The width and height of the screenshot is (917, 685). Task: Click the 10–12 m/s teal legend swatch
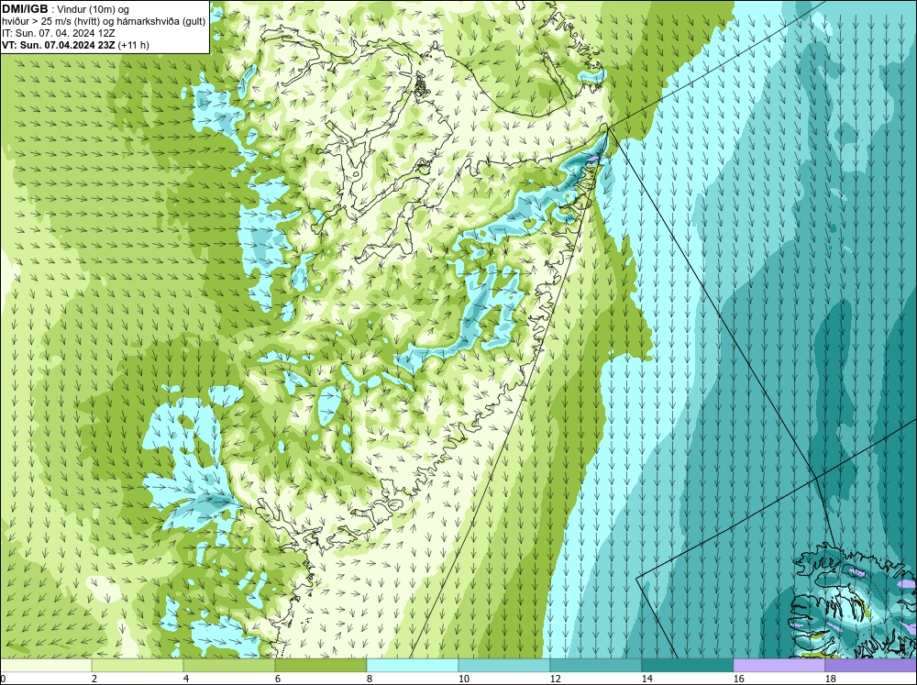[x=504, y=666]
